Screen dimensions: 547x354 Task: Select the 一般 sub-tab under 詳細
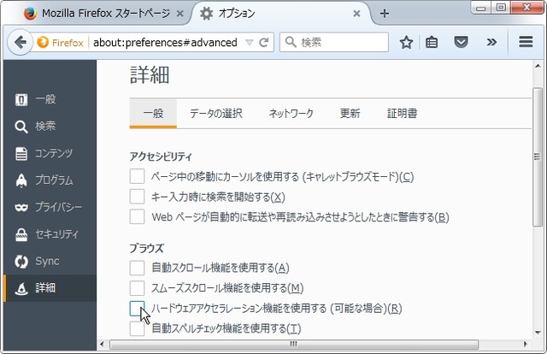[x=153, y=113]
